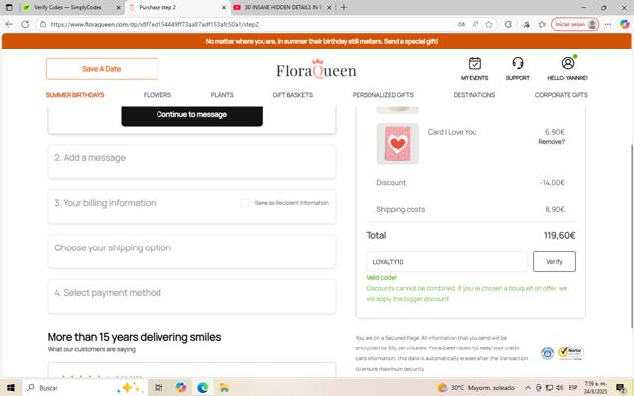Click Iniciar sesión profile button
Viewport: 634px width, 396px height.
(575, 24)
